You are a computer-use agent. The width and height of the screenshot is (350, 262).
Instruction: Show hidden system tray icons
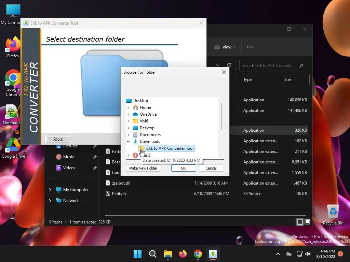(x=278, y=254)
